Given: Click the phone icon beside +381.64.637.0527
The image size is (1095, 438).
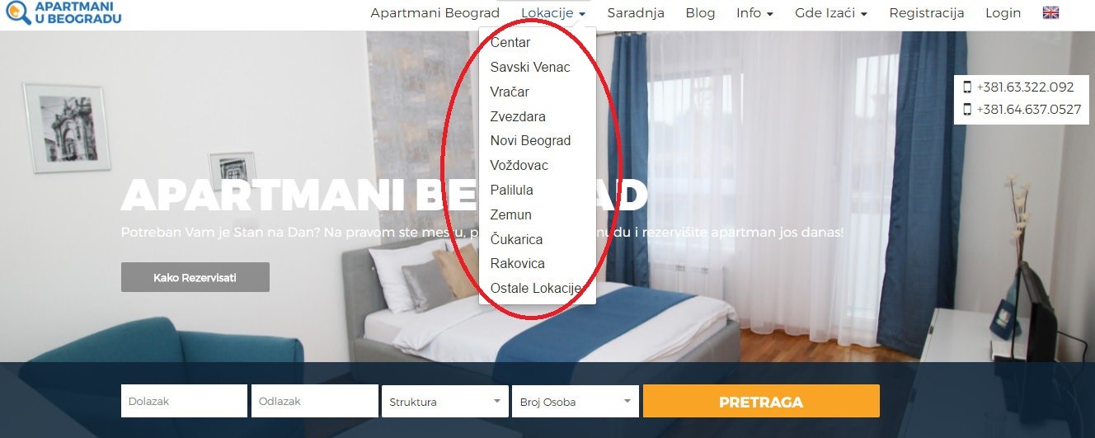Looking at the screenshot, I should click(x=967, y=109).
